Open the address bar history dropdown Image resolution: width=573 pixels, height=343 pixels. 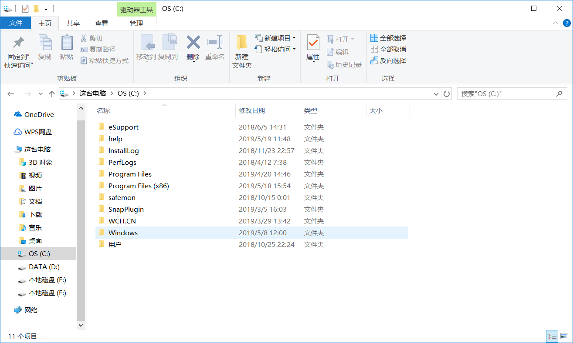tap(436, 93)
